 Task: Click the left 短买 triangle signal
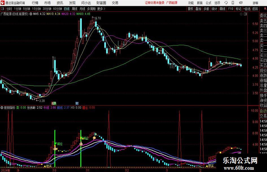(45, 166)
